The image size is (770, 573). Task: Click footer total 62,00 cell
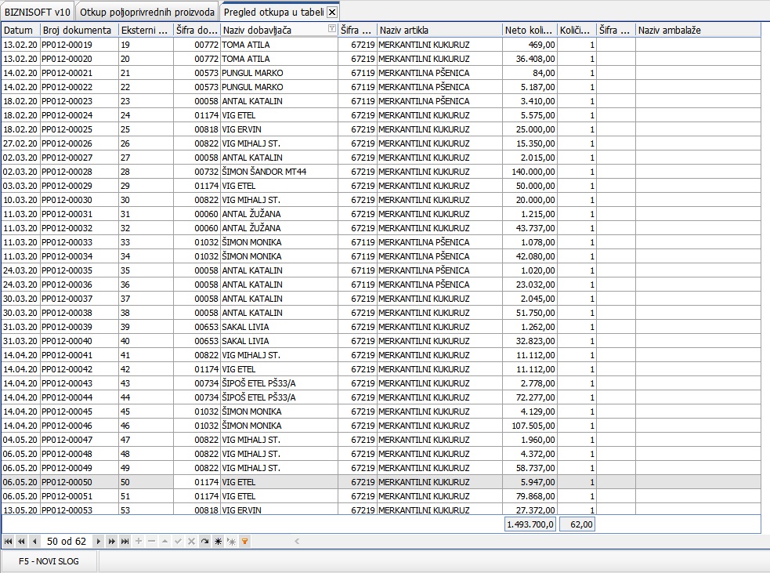pos(577,524)
